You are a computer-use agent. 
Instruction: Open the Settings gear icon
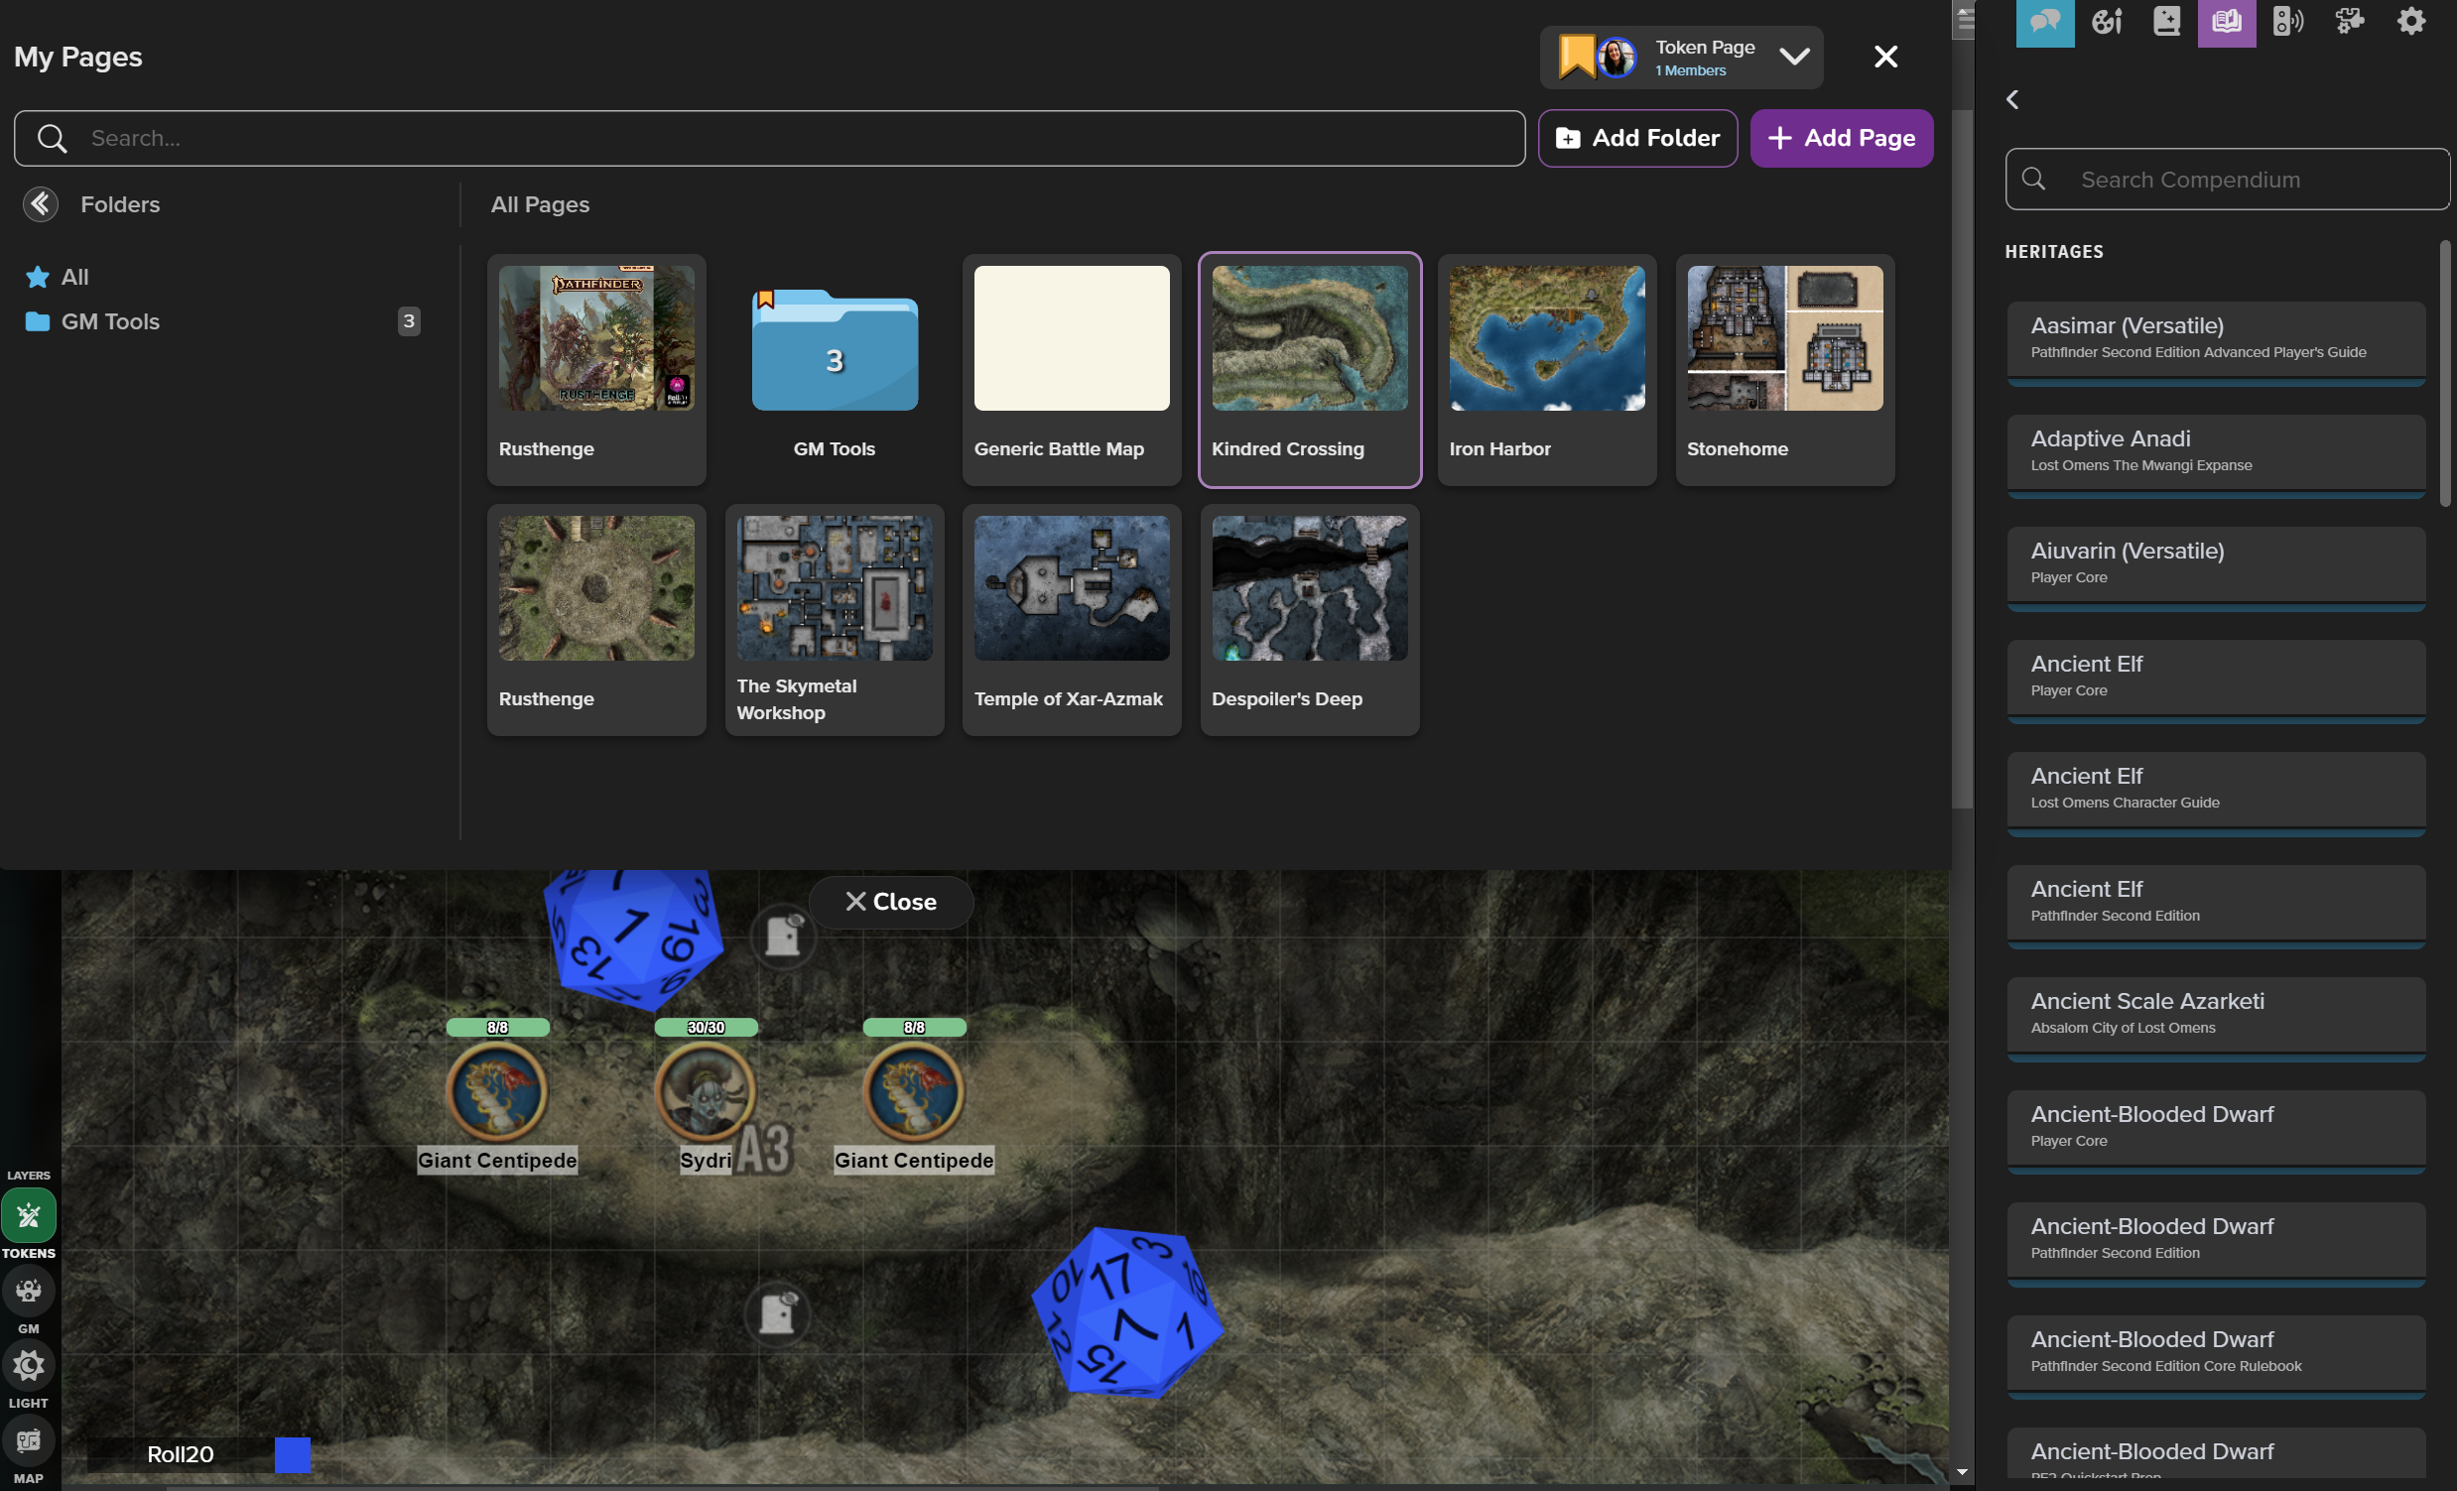tap(2410, 22)
